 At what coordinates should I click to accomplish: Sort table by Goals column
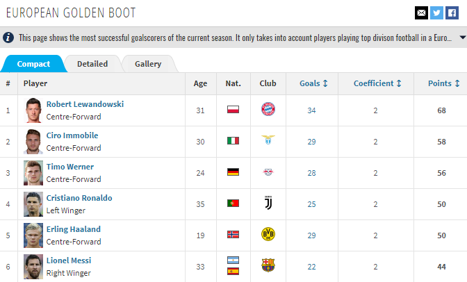tap(313, 83)
